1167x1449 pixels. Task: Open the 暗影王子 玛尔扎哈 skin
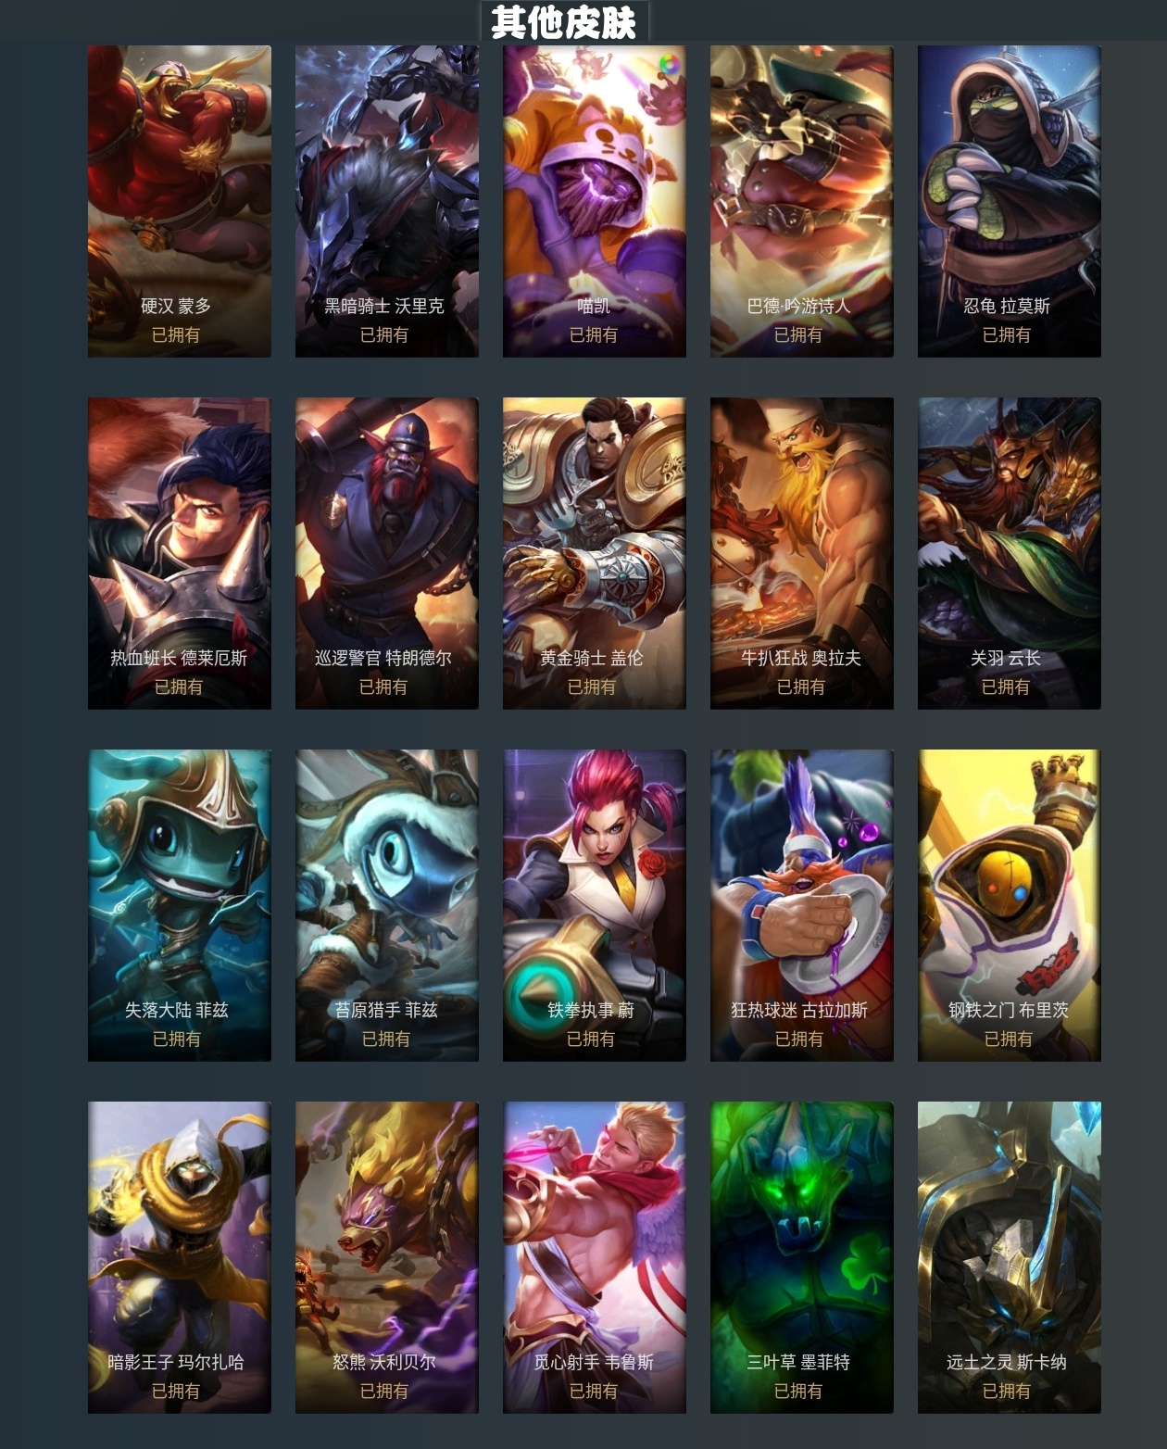(180, 1257)
